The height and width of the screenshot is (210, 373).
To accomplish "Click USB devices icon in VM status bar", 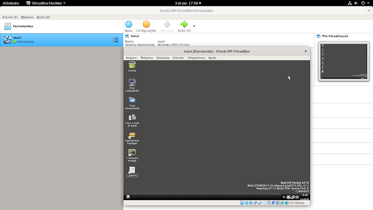I will pyautogui.click(x=260, y=203).
